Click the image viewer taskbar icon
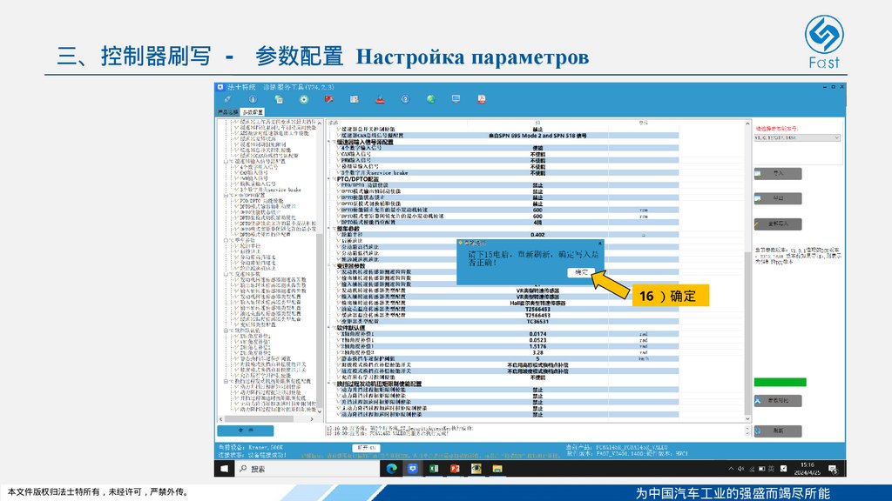892x501 pixels. click(x=476, y=469)
